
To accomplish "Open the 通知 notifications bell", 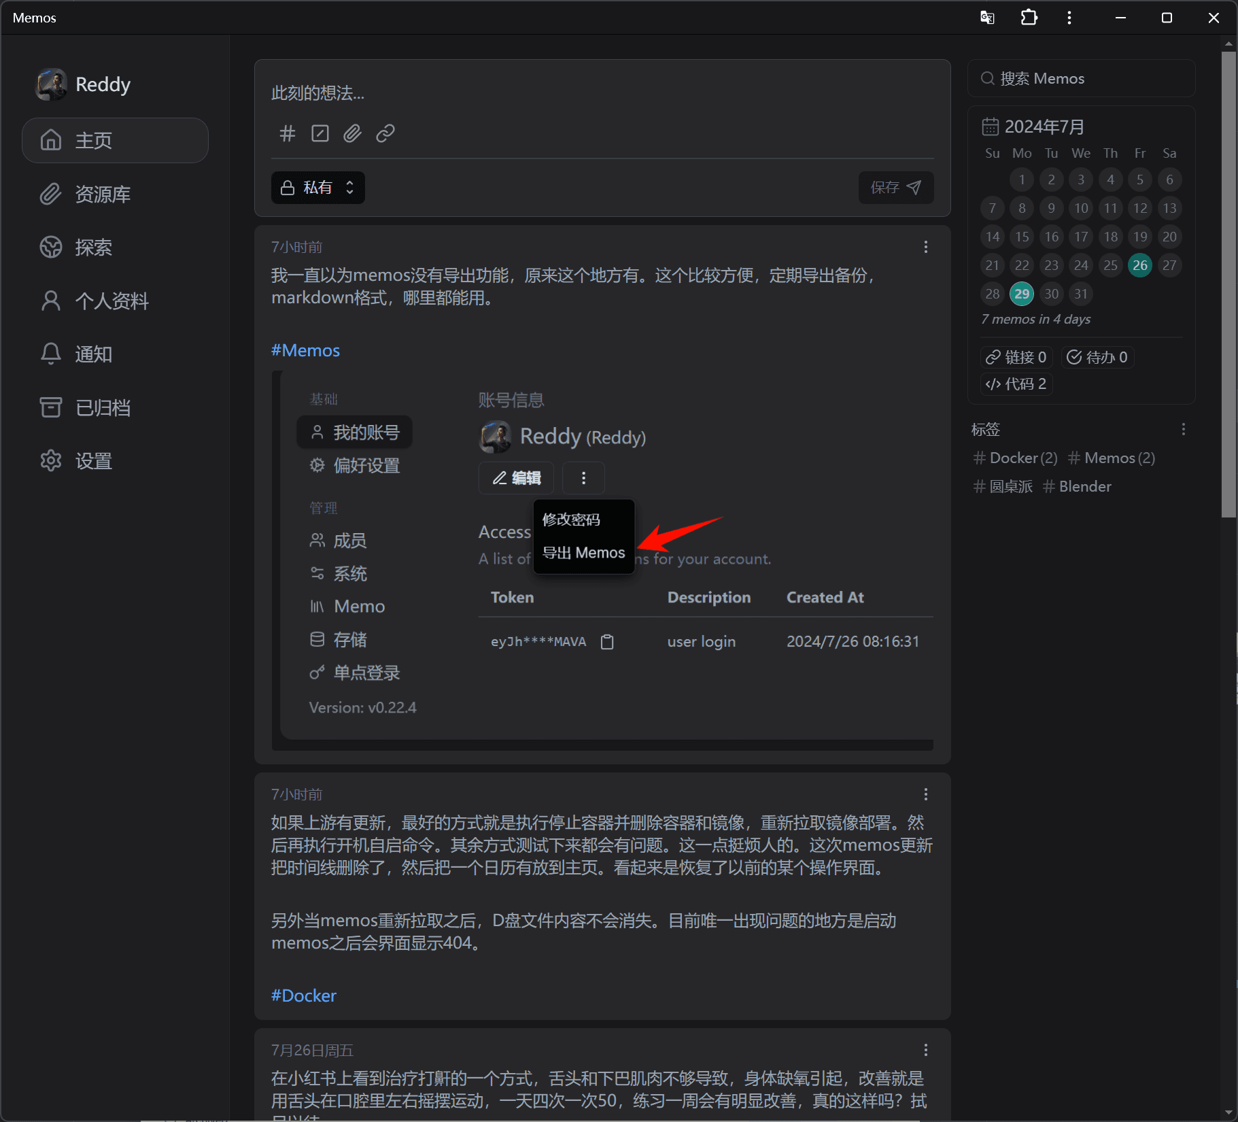I will tap(93, 354).
